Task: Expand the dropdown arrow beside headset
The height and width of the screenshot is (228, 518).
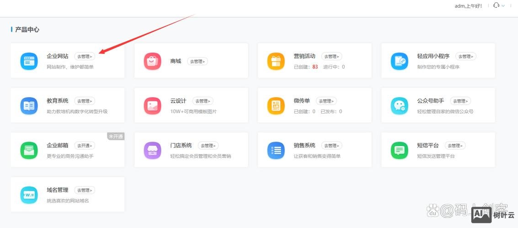Action: pos(503,5)
